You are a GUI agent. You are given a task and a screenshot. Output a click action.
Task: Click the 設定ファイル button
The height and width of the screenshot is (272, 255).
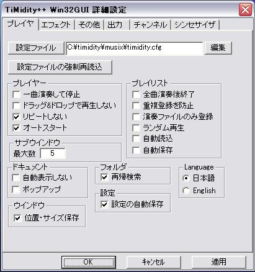coord(36,48)
